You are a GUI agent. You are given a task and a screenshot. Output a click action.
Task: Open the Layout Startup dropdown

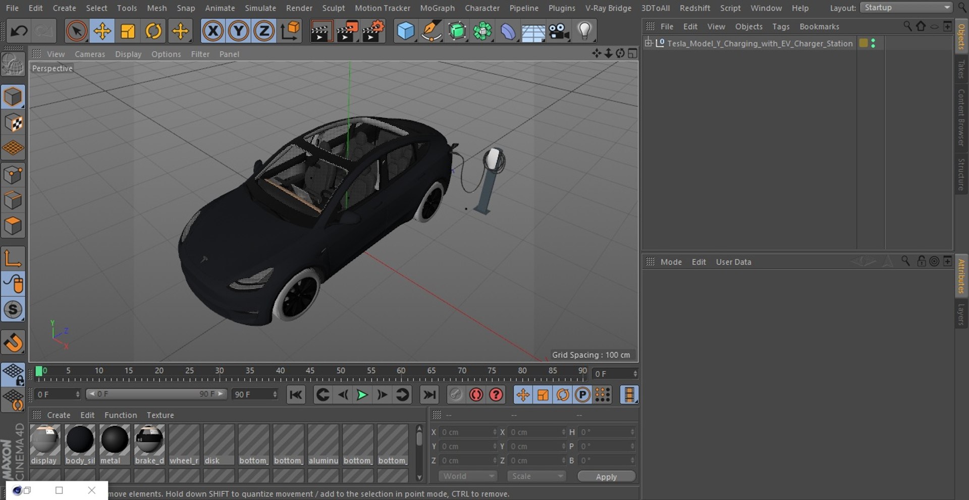click(x=906, y=8)
